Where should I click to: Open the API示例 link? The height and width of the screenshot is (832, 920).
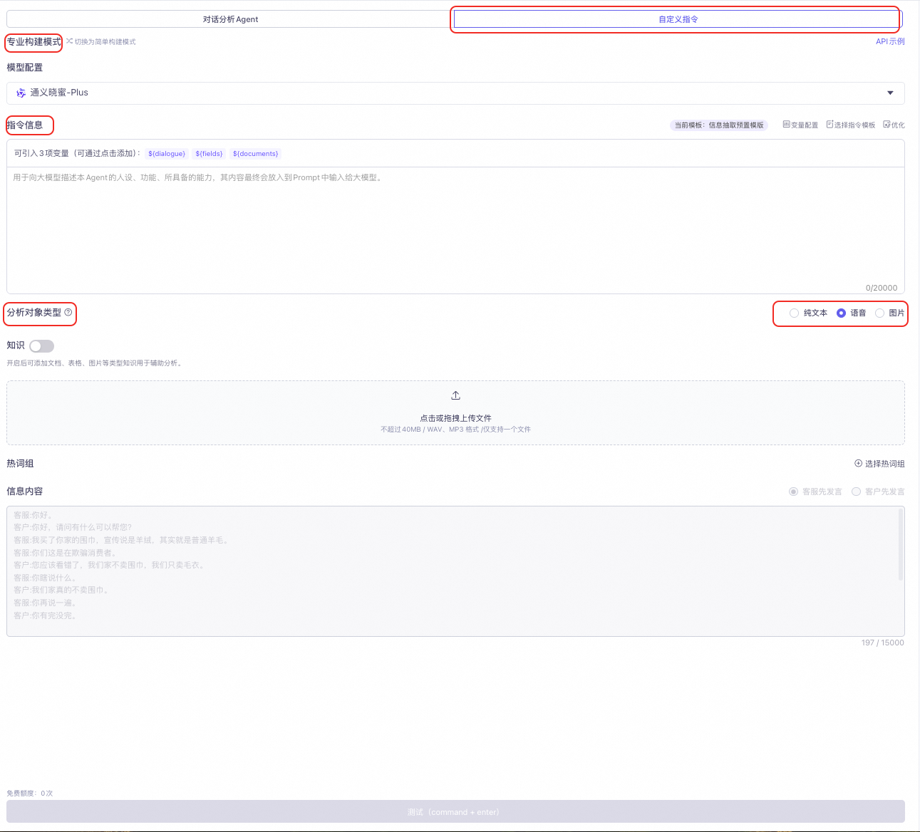890,42
